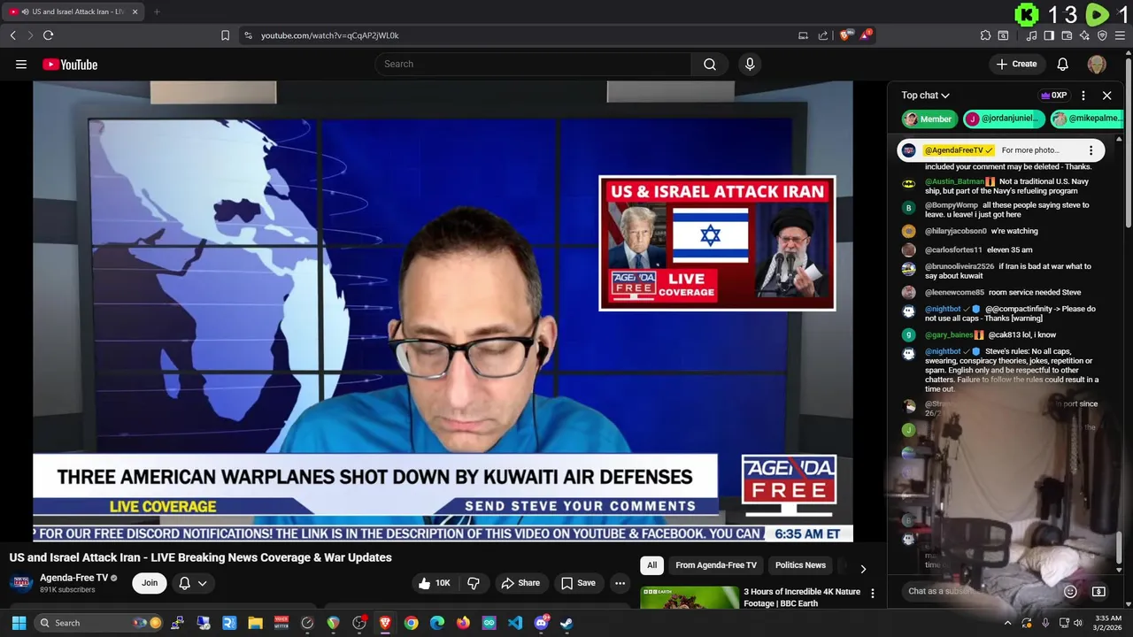Open the Brave Wallet icon
The image size is (1133, 637).
click(x=1067, y=35)
